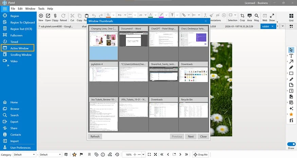
Task: Click the Drag Me button
Action: pyautogui.click(x=201, y=155)
